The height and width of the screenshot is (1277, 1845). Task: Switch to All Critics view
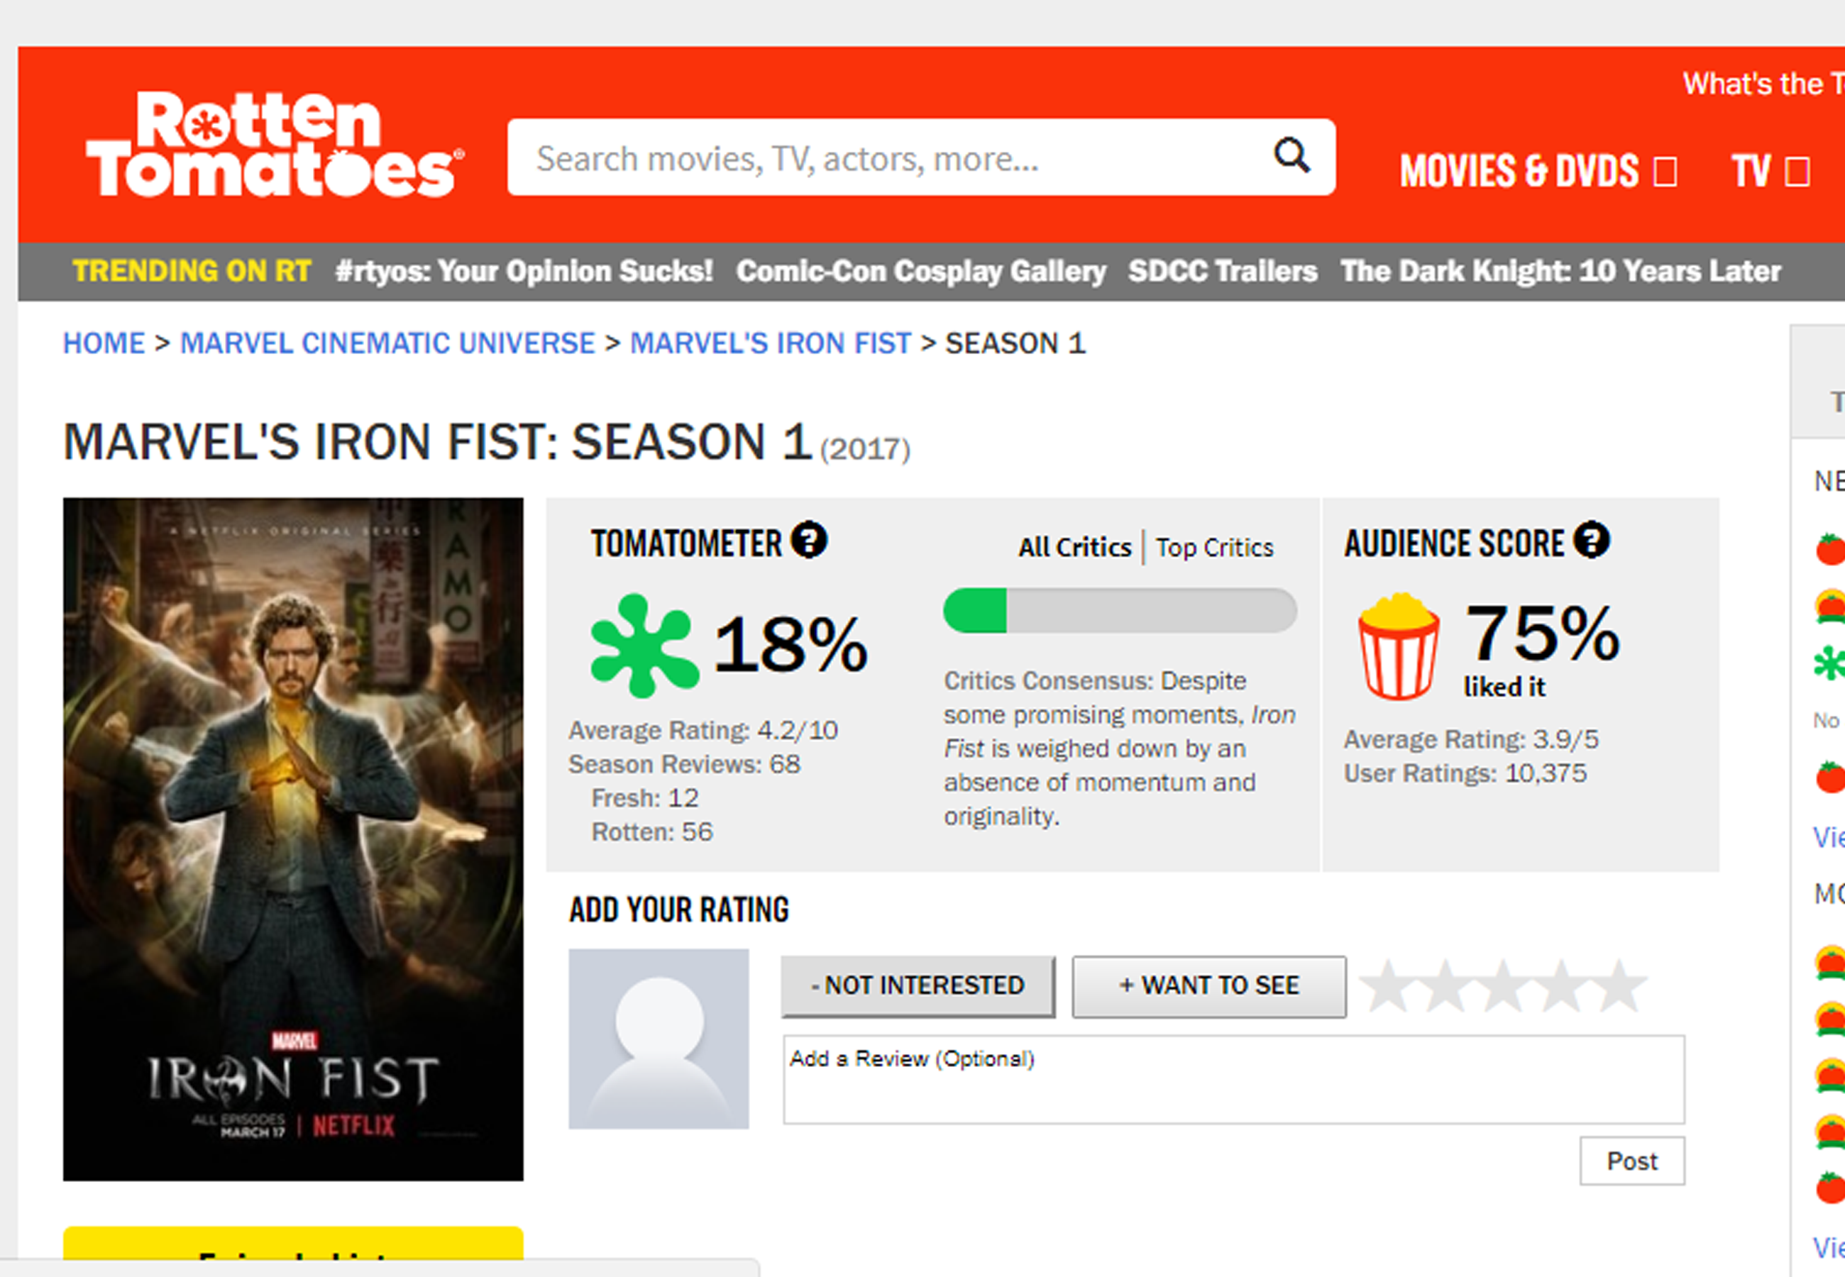tap(1074, 547)
